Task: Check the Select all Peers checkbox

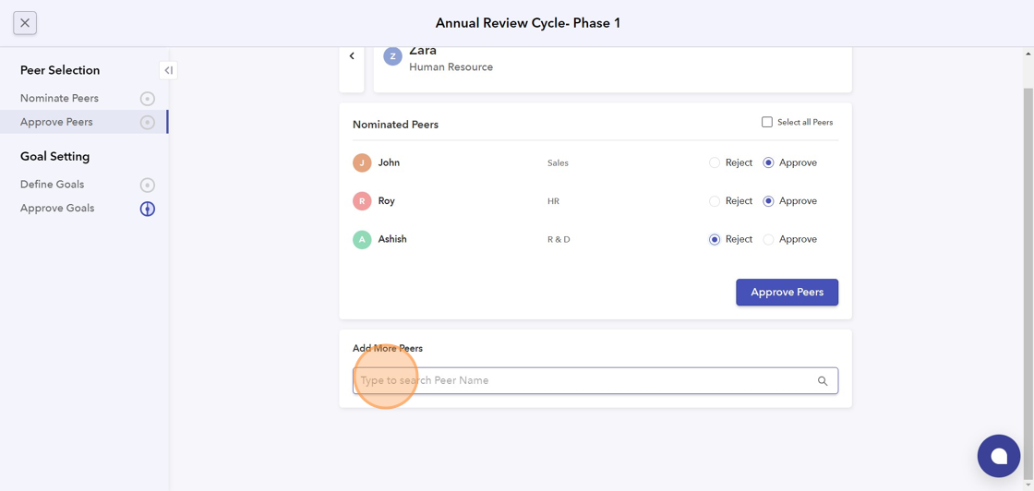Action: 767,122
